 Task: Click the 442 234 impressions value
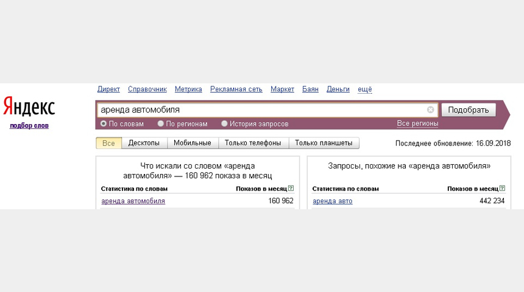click(x=492, y=201)
